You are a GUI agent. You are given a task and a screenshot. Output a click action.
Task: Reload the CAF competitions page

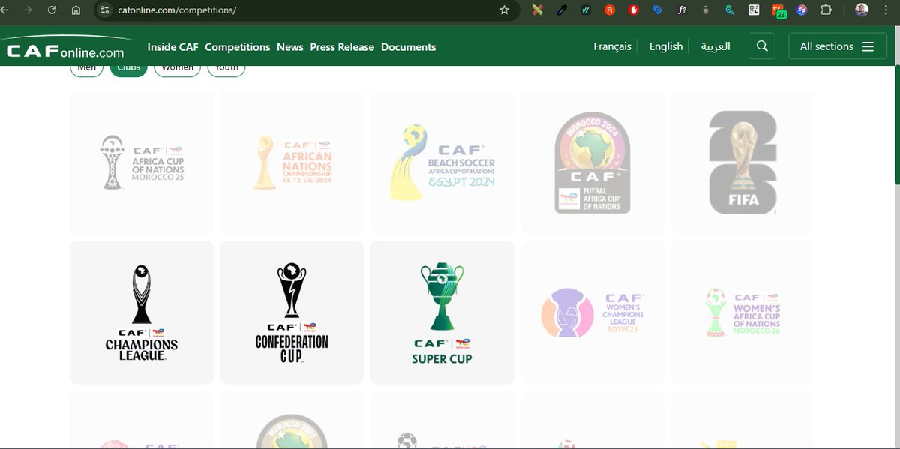[52, 10]
